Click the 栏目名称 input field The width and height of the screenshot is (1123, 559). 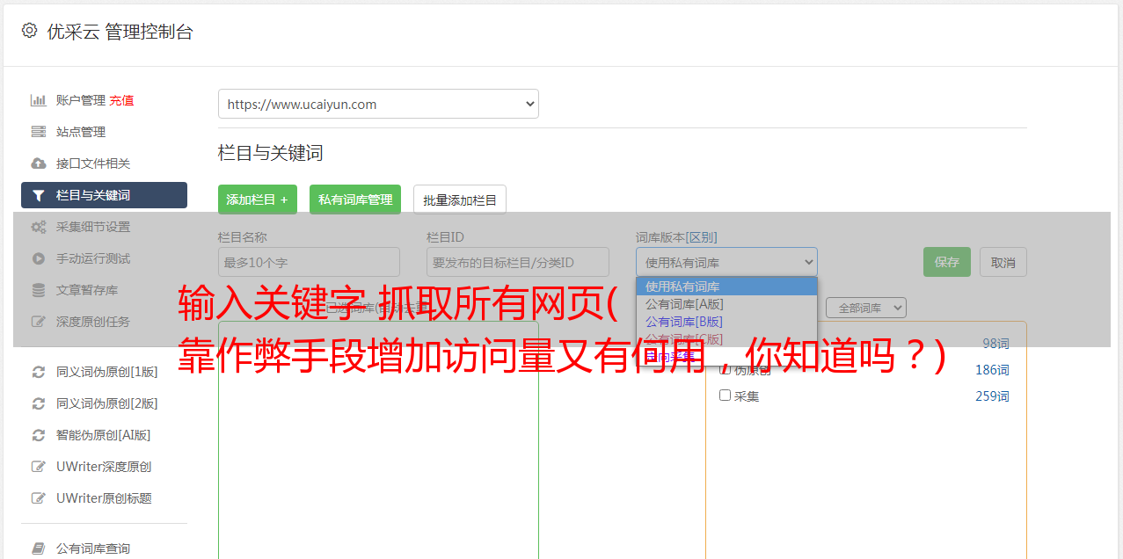click(x=309, y=262)
